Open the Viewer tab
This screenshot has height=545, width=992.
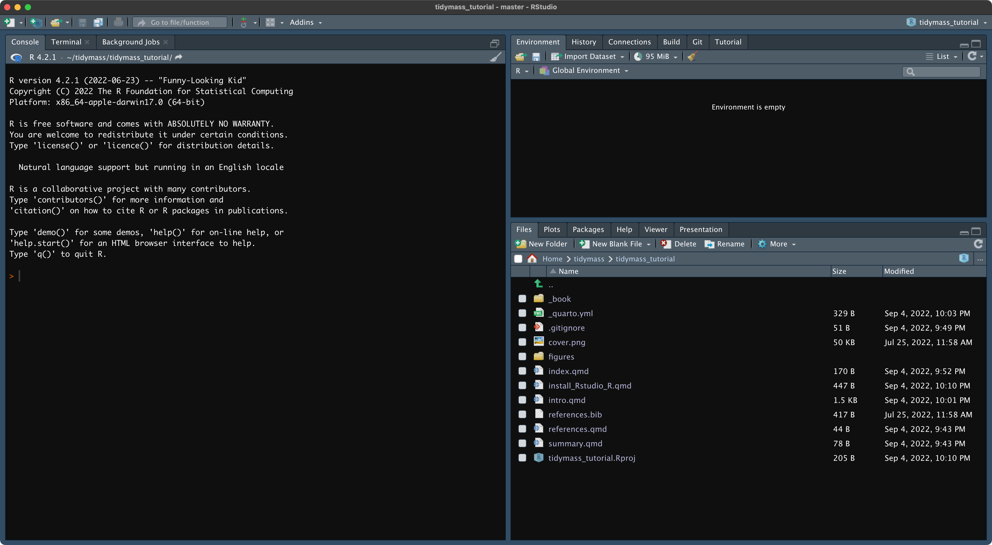656,230
